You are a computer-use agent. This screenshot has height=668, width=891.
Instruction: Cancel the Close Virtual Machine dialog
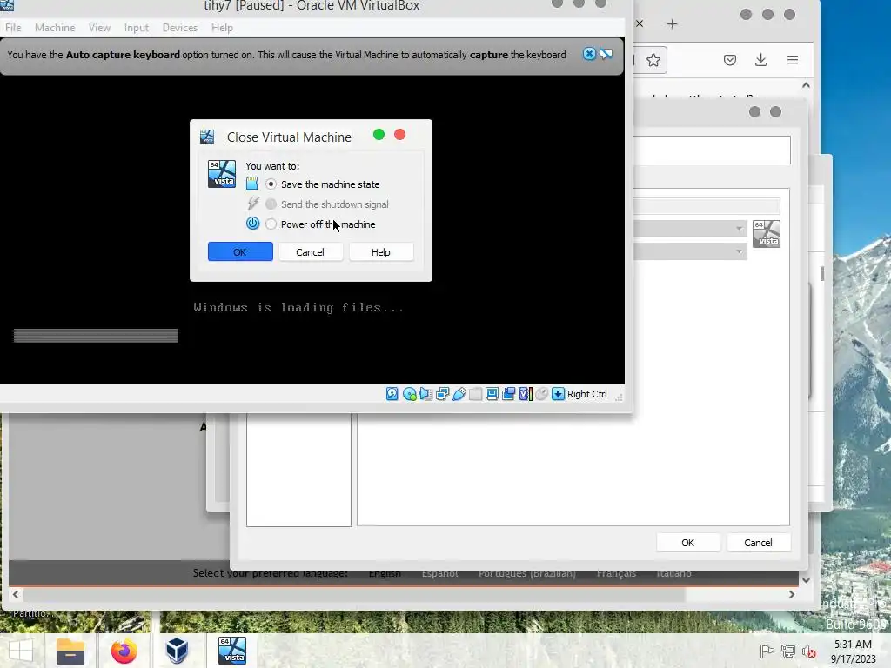[x=311, y=251]
